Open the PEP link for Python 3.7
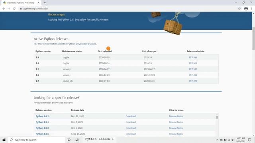Viewport: 255px width, 143px height. (193, 69)
